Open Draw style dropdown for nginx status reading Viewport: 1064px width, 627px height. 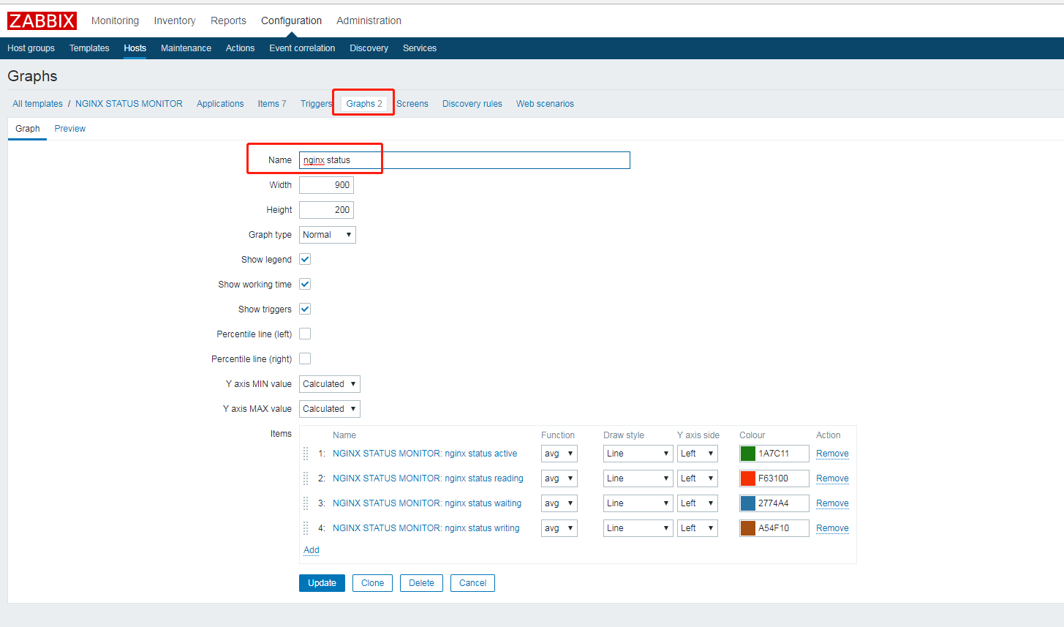(x=638, y=478)
